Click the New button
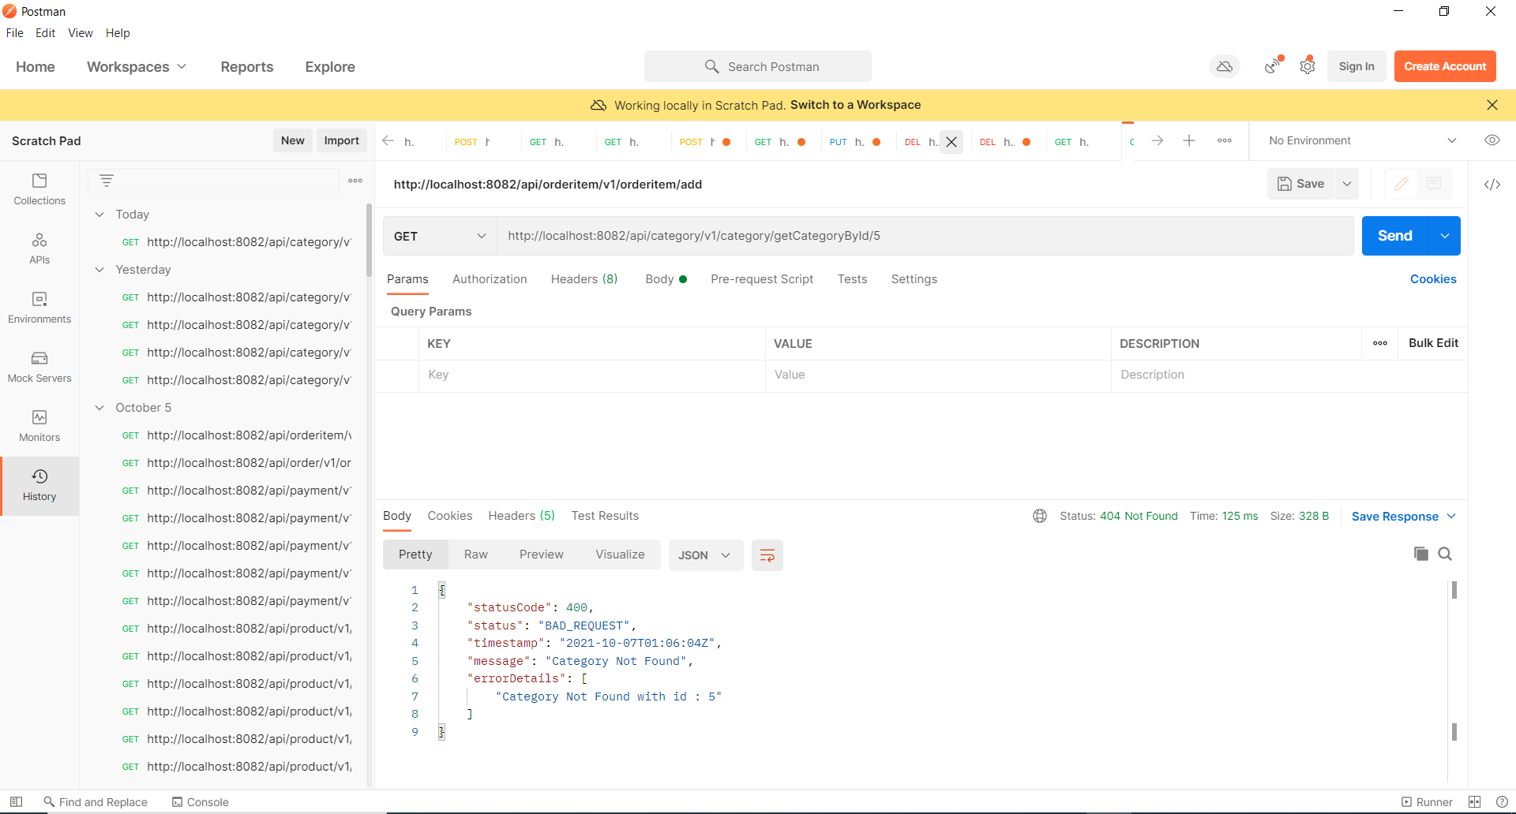This screenshot has height=814, width=1516. (292, 140)
